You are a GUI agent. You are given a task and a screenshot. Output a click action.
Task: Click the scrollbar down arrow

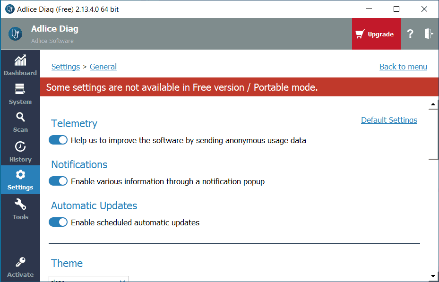pos(433,276)
